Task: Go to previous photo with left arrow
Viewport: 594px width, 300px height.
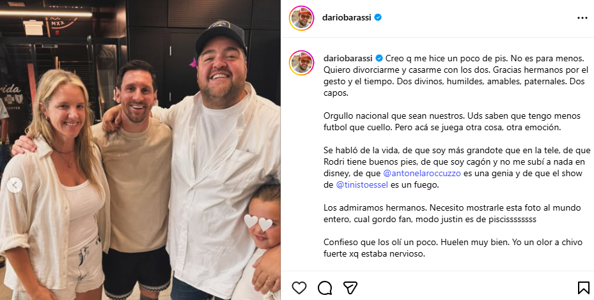Action: pos(15,185)
